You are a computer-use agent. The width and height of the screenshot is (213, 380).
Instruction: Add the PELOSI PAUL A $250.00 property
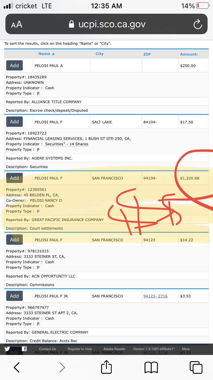14,66
